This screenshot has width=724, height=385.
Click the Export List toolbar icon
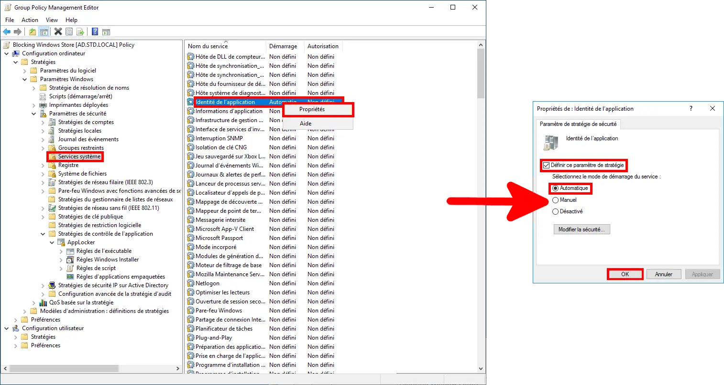80,31
